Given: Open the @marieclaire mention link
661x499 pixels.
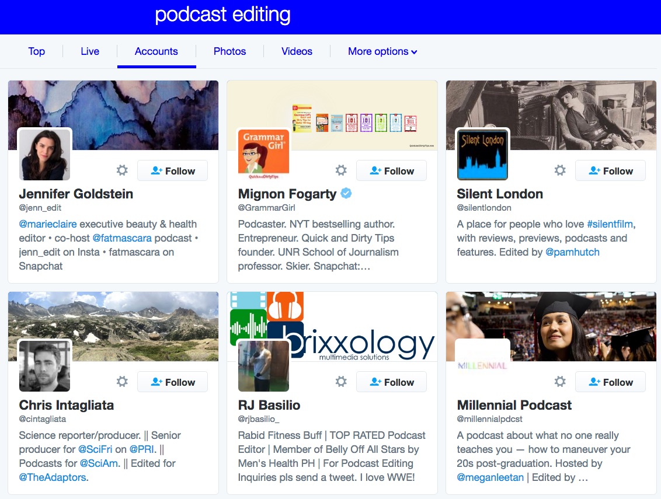Looking at the screenshot, I should [x=48, y=224].
